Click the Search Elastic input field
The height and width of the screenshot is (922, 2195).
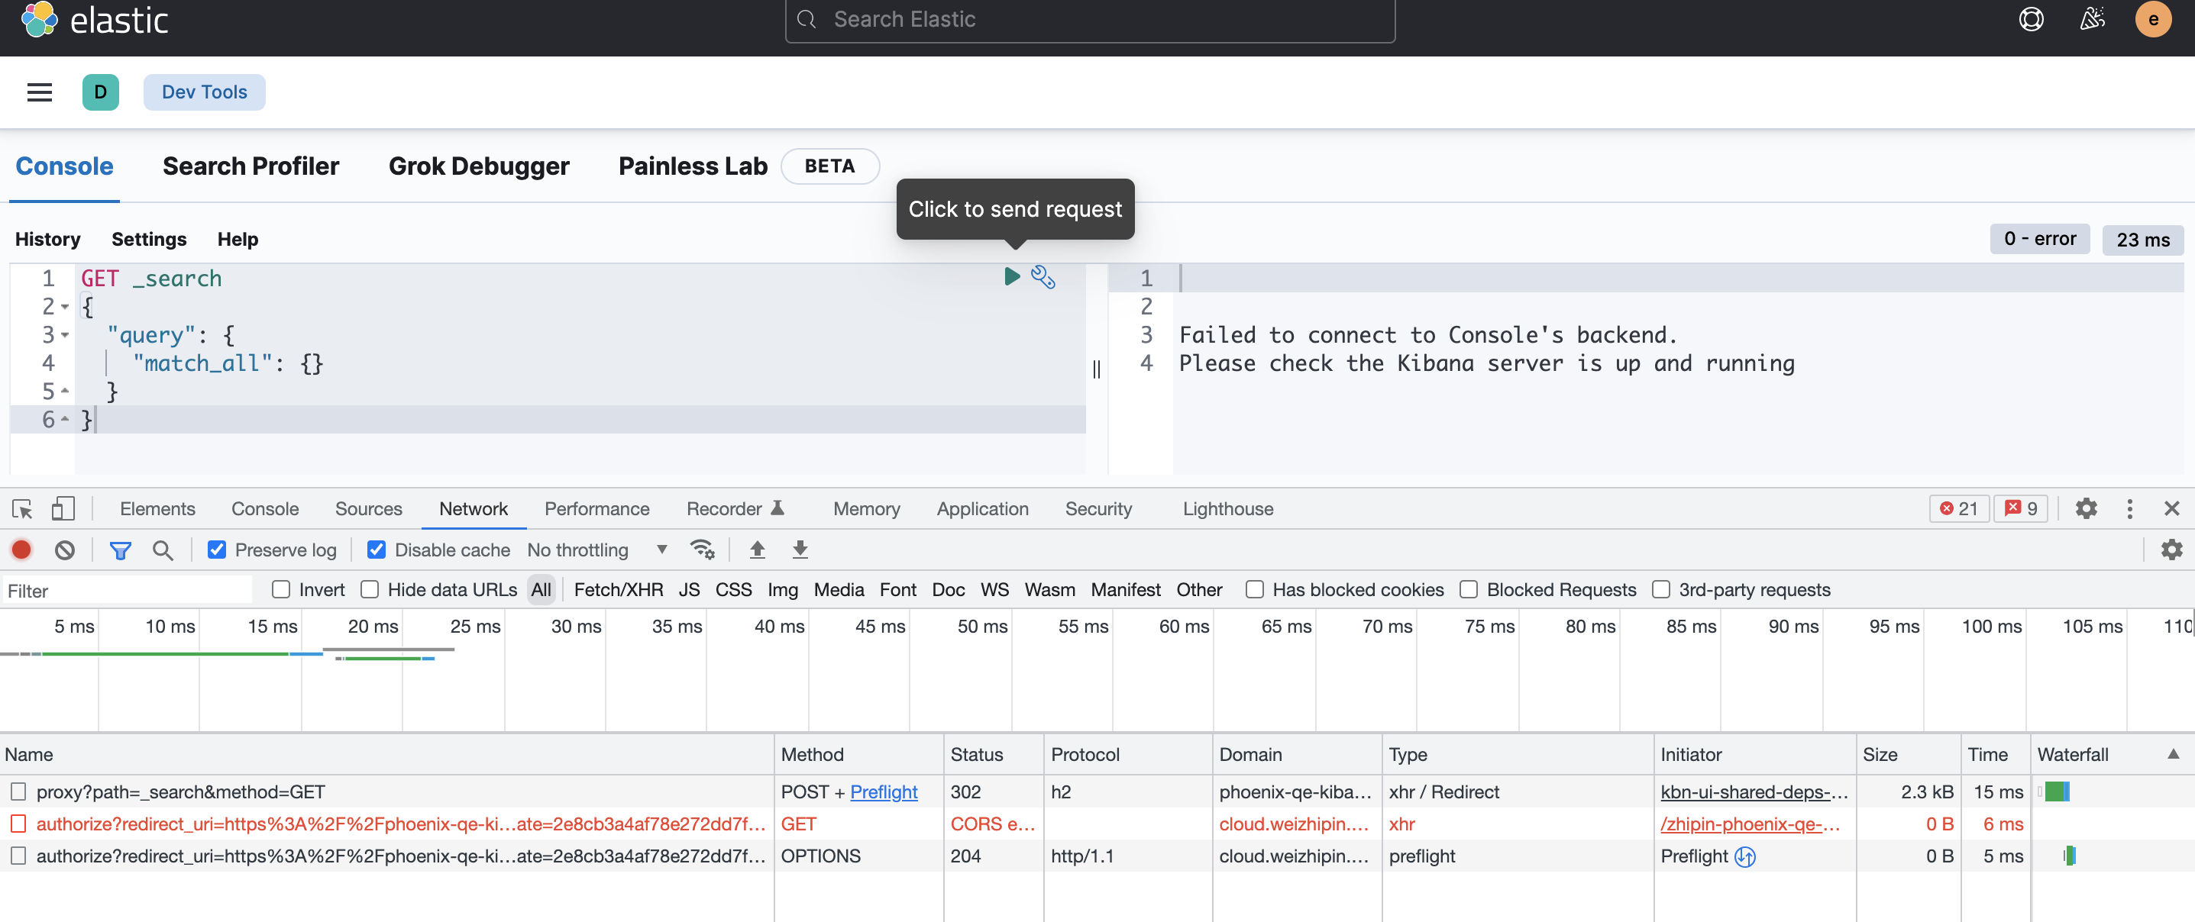1089,19
